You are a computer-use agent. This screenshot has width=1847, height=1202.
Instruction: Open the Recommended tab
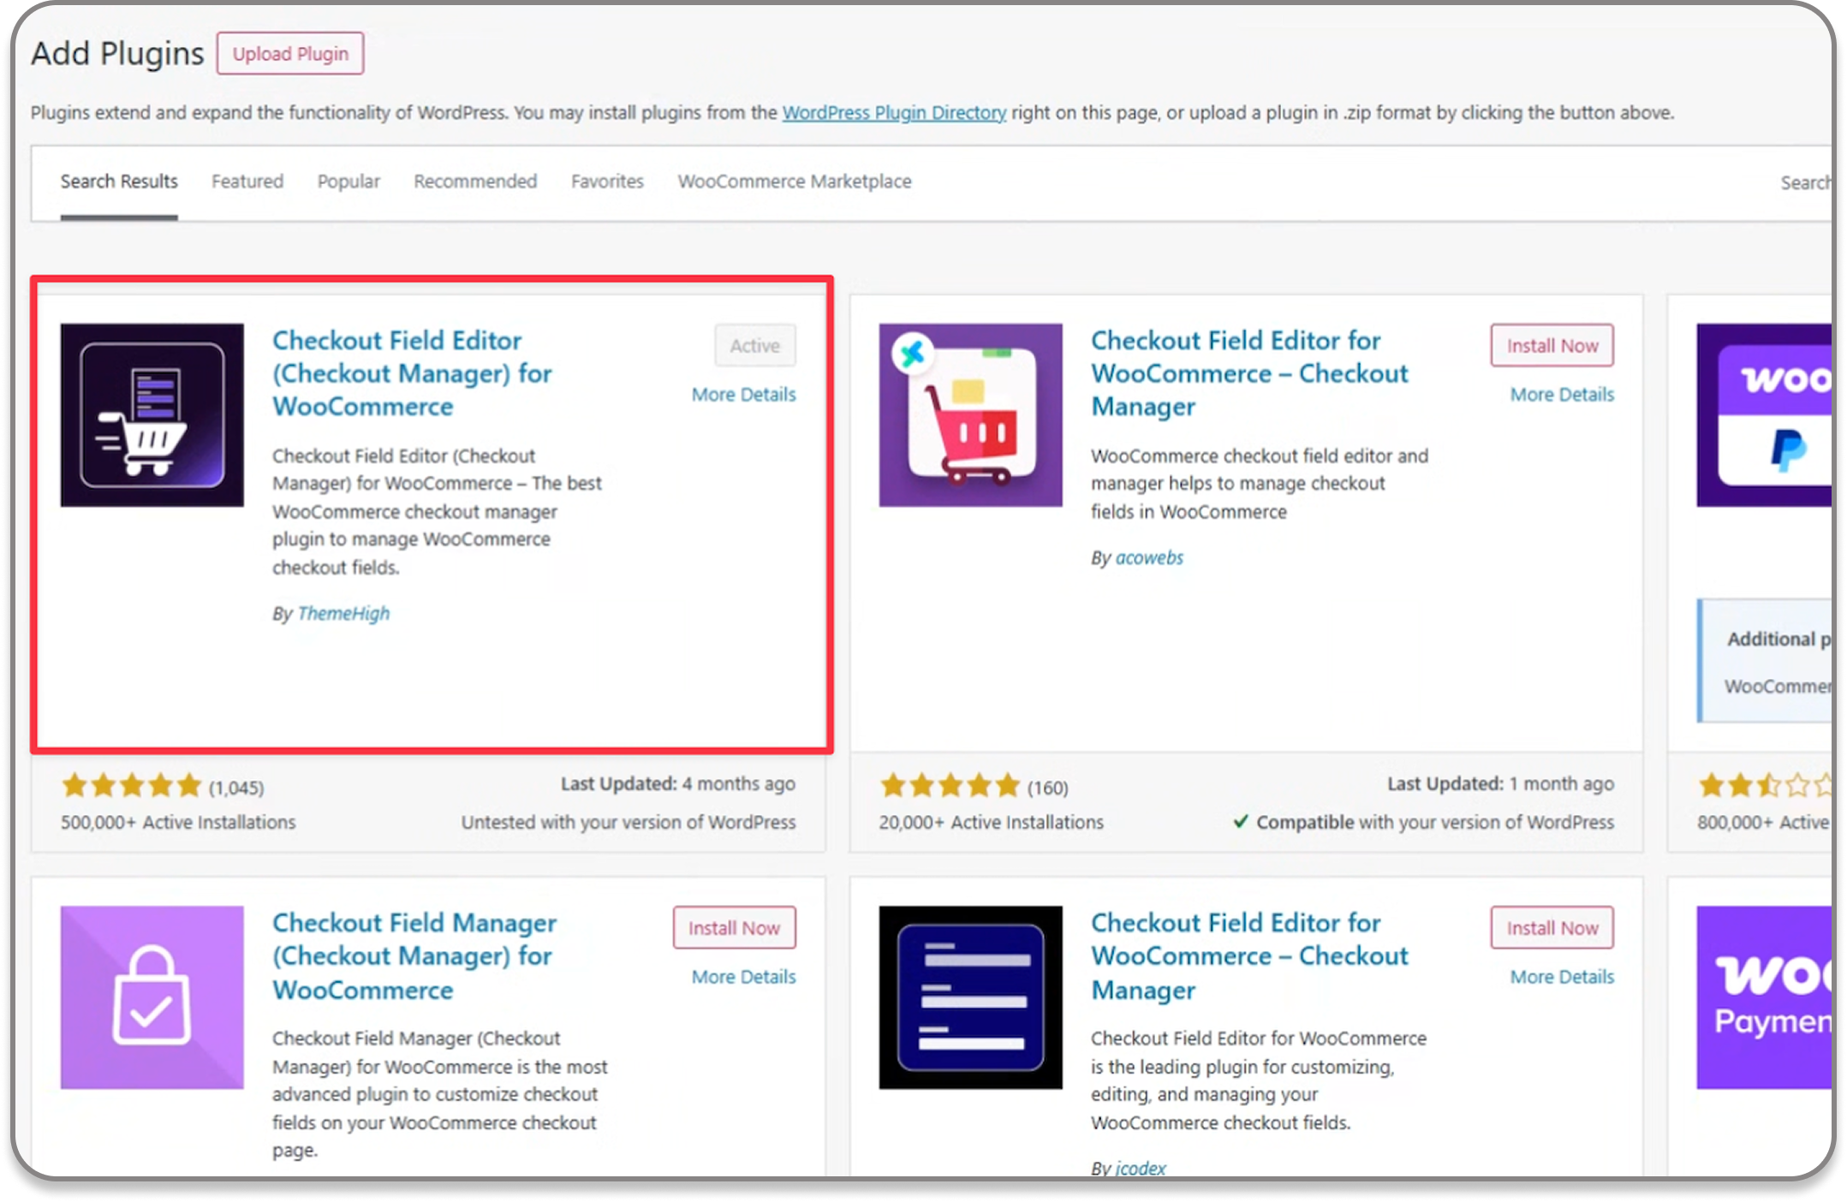click(475, 181)
